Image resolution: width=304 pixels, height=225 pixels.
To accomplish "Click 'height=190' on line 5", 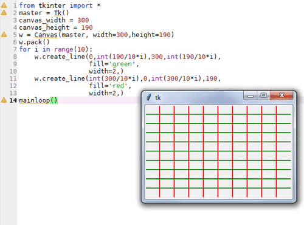I will tap(151, 35).
